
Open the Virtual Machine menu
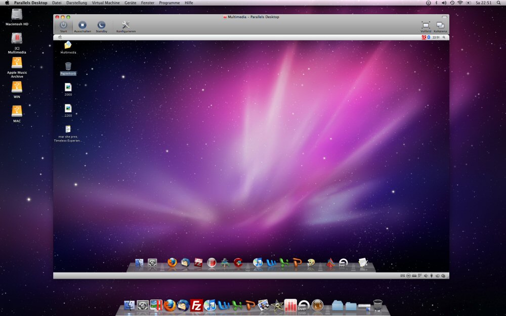tap(106, 3)
